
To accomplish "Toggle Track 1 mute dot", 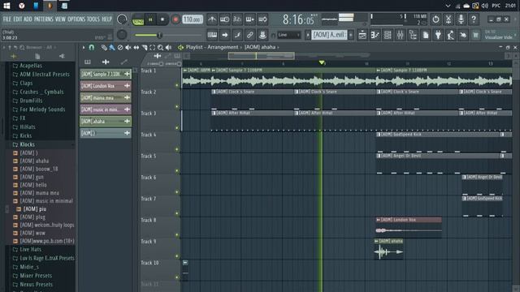I will (x=177, y=85).
